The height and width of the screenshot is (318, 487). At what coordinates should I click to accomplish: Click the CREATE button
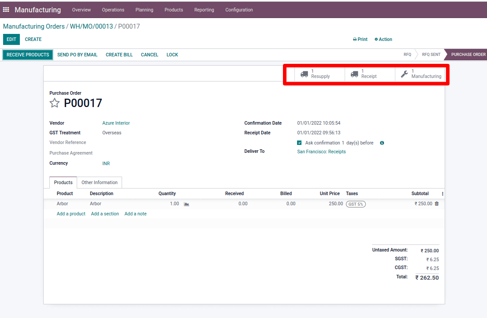[x=33, y=39]
